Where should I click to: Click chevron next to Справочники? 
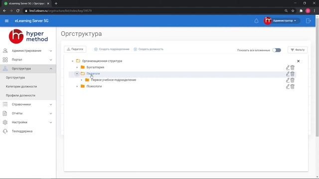point(51,104)
